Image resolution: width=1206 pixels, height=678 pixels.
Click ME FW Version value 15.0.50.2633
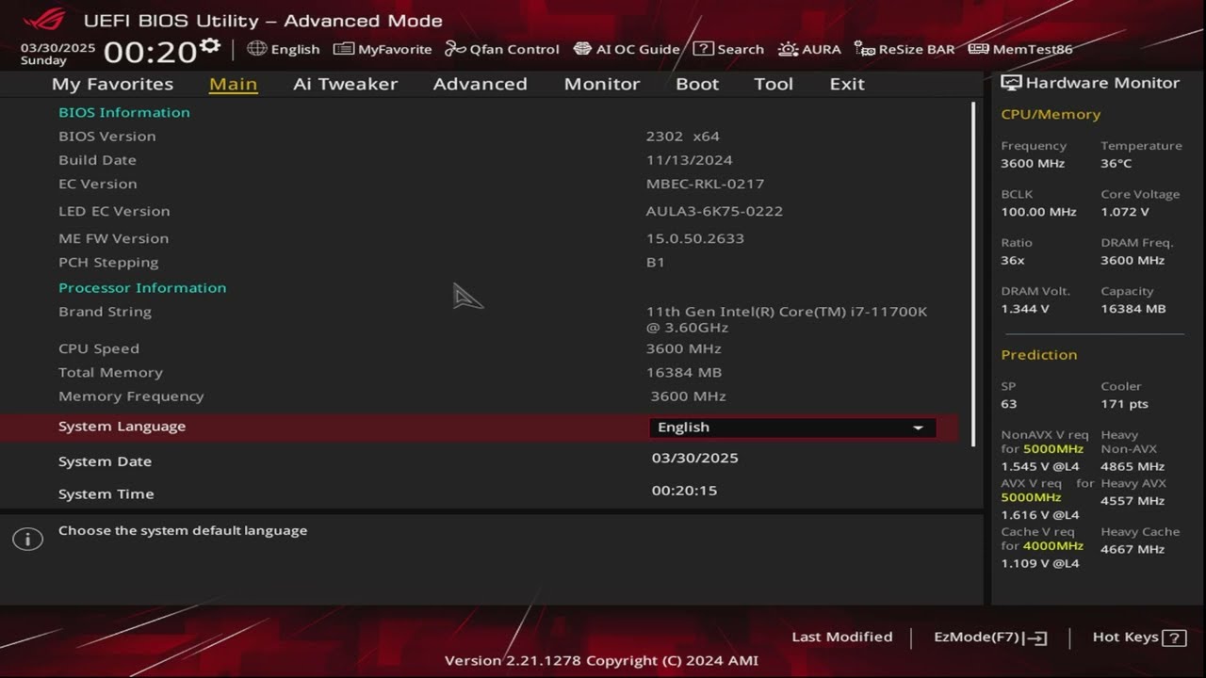695,238
